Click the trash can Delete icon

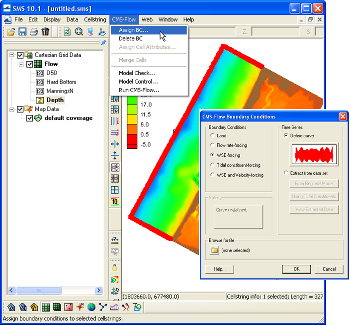[45, 32]
